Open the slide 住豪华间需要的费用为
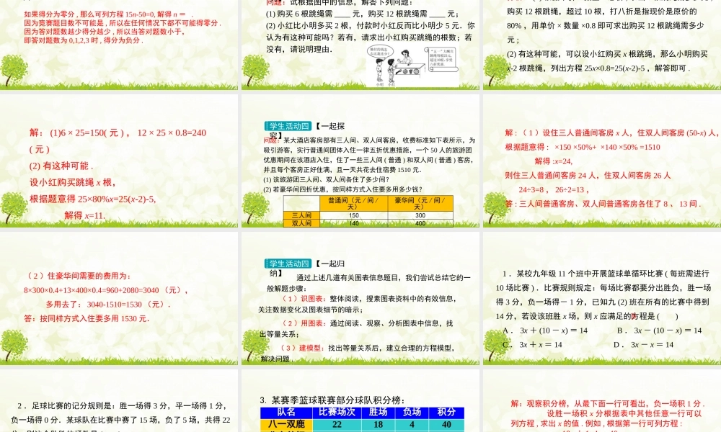721x432 pixels. [x=119, y=298]
